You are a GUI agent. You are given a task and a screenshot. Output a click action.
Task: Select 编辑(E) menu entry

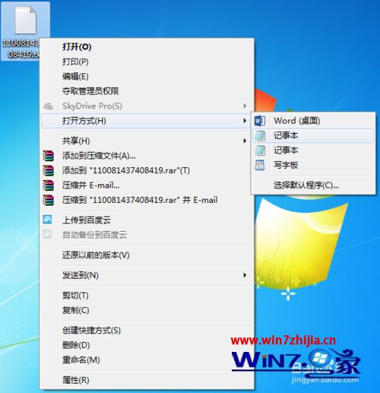tap(147, 76)
